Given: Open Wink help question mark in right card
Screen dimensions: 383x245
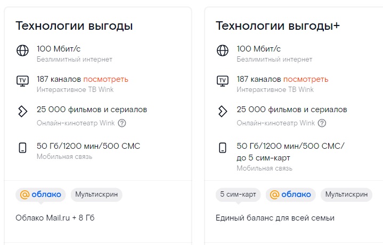Looking at the screenshot, I should 322,123.
